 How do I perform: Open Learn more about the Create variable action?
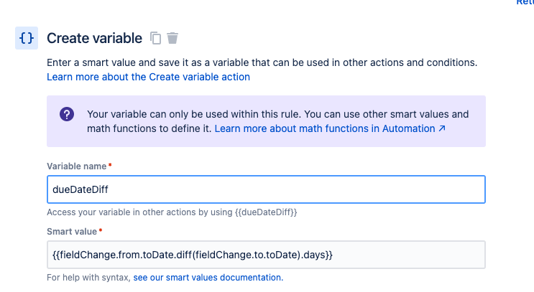(x=148, y=77)
